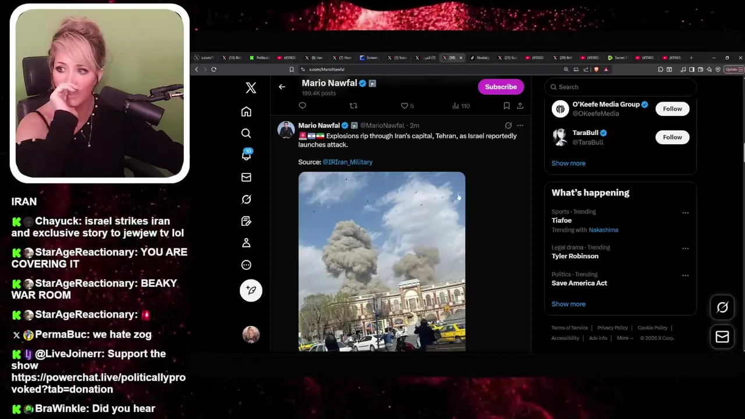
Task: Open options for Save America Act trend
Action: [x=685, y=276]
